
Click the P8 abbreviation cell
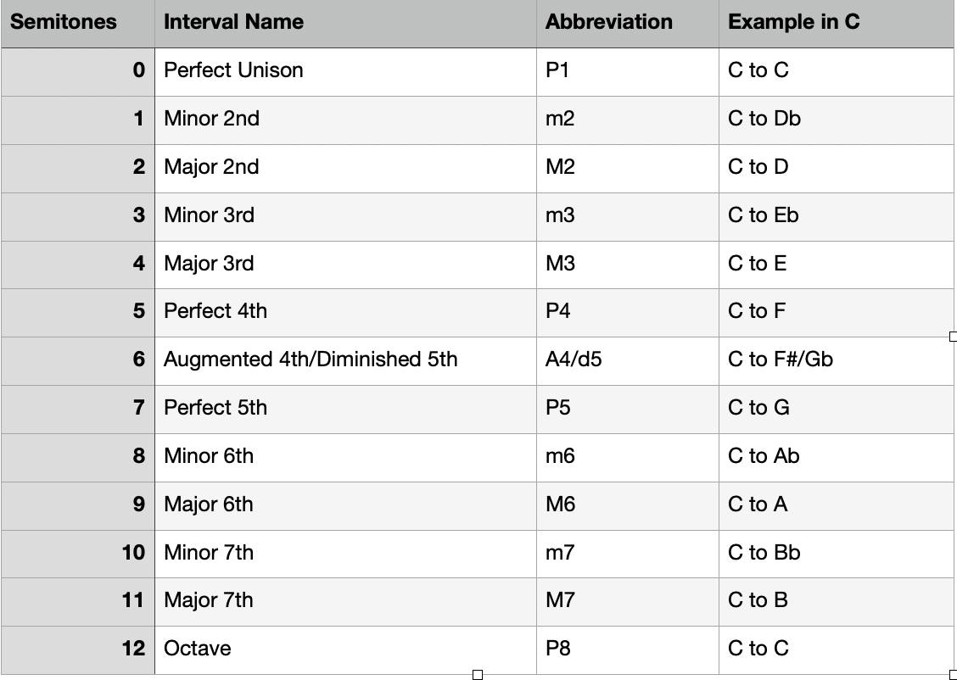coord(628,649)
